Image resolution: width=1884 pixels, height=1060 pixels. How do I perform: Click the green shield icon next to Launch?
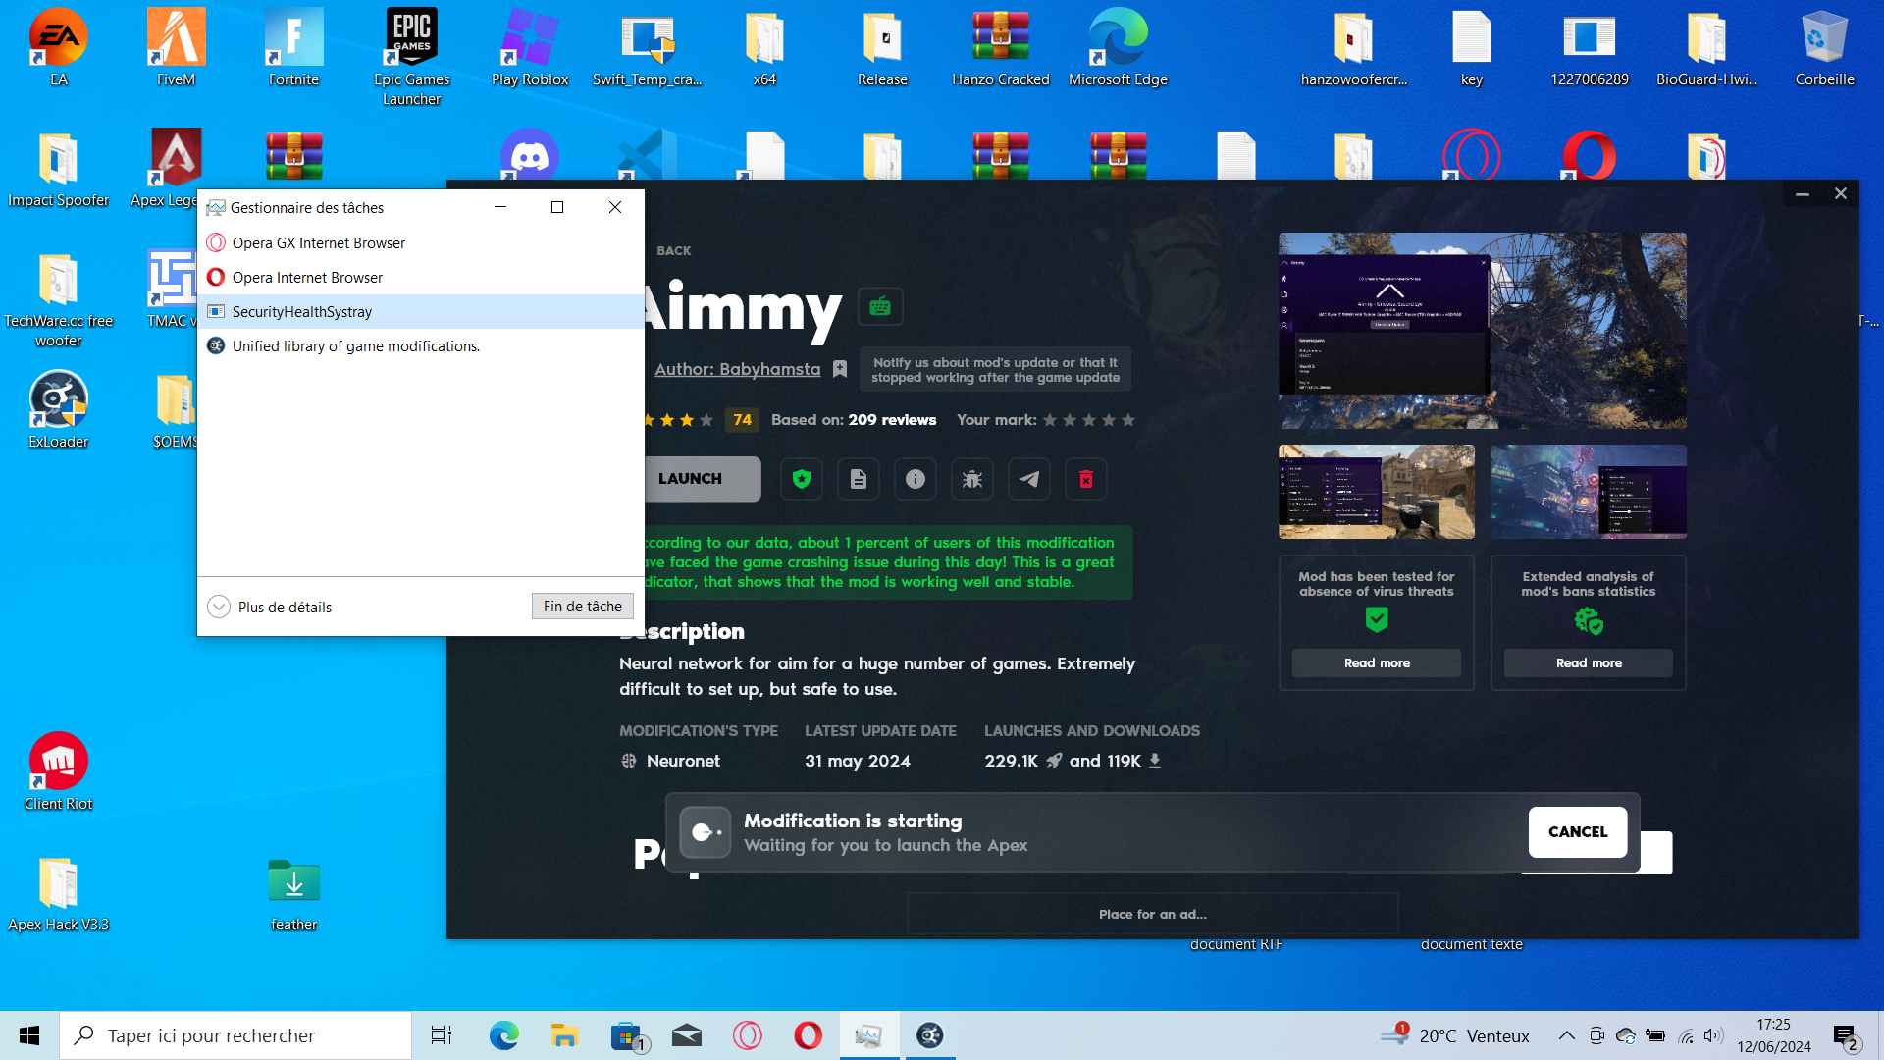(x=802, y=479)
